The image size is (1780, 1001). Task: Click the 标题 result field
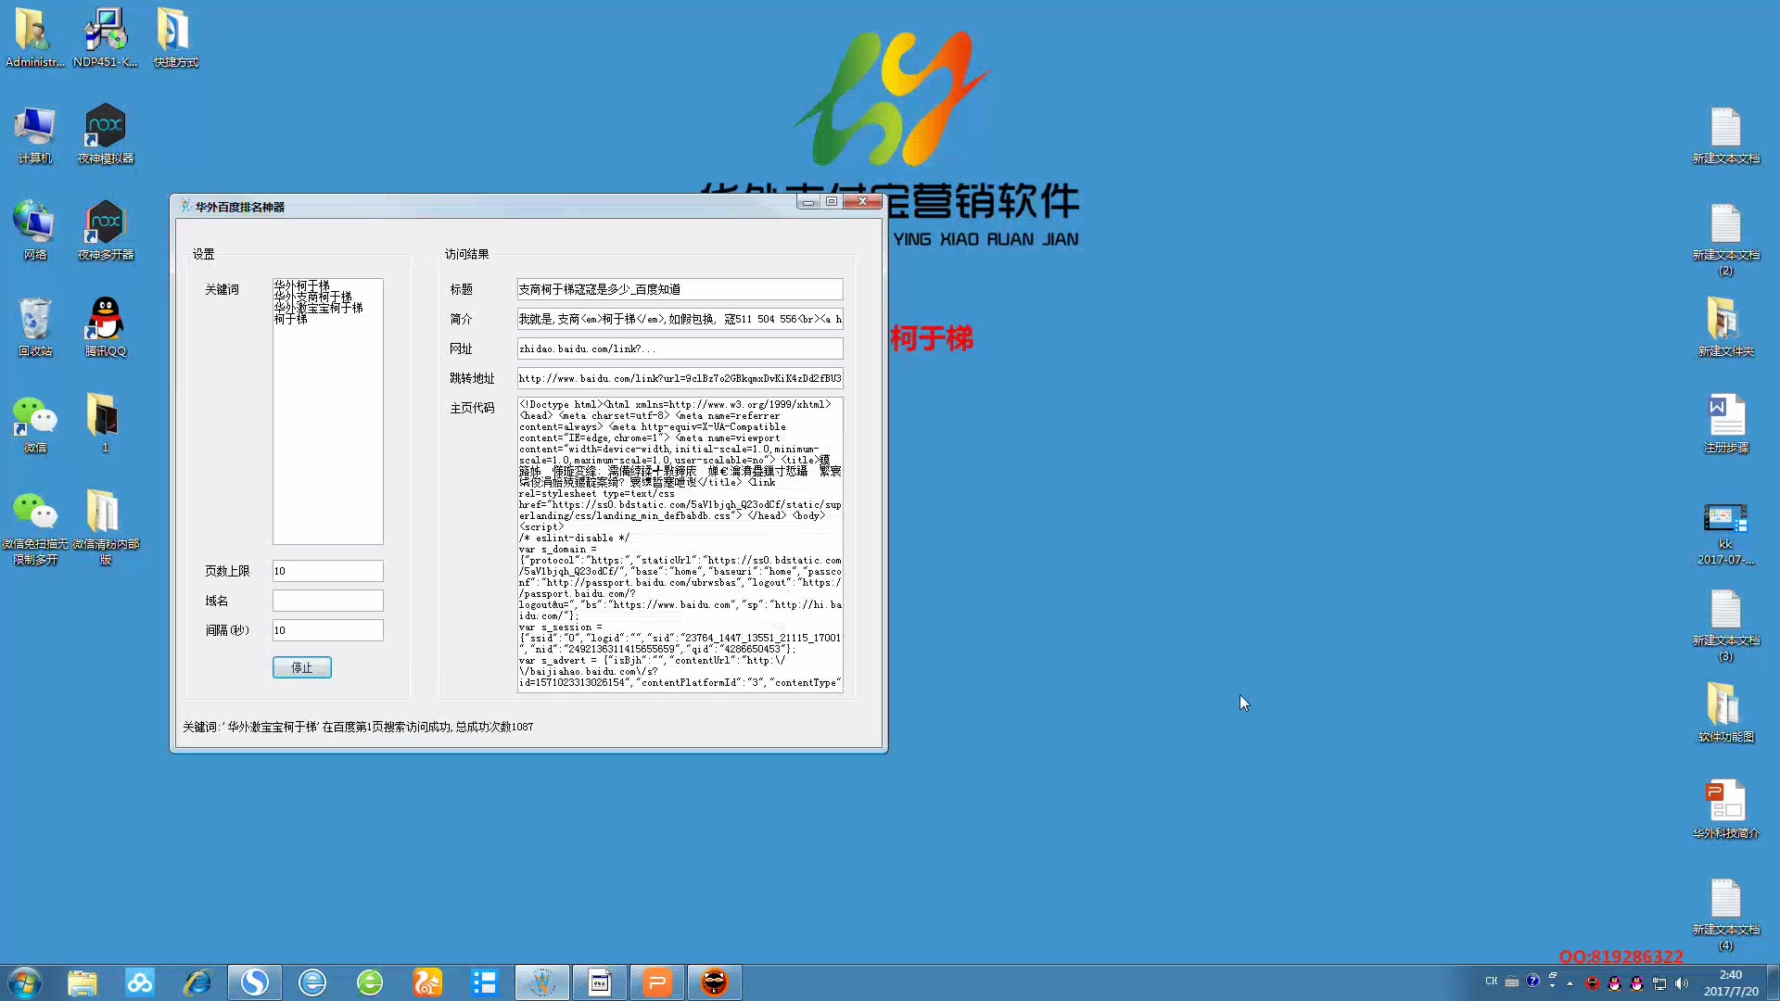[x=680, y=289]
